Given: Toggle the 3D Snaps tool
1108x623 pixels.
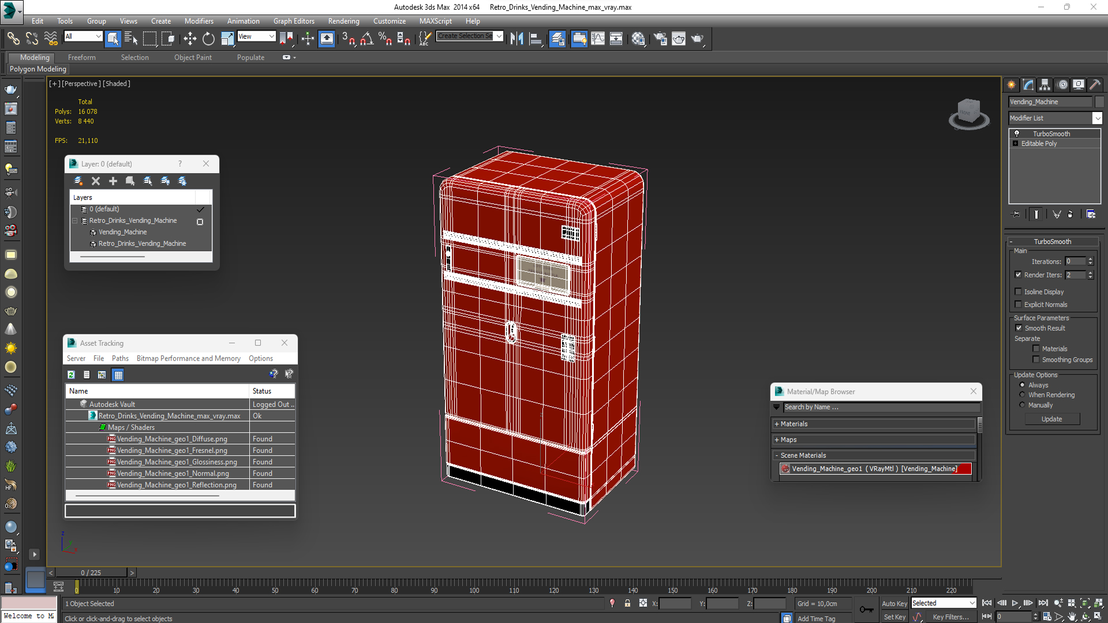Looking at the screenshot, I should click(x=348, y=39).
